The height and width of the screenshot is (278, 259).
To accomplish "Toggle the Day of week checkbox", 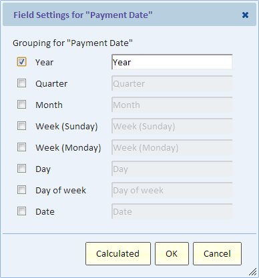I will [21, 190].
